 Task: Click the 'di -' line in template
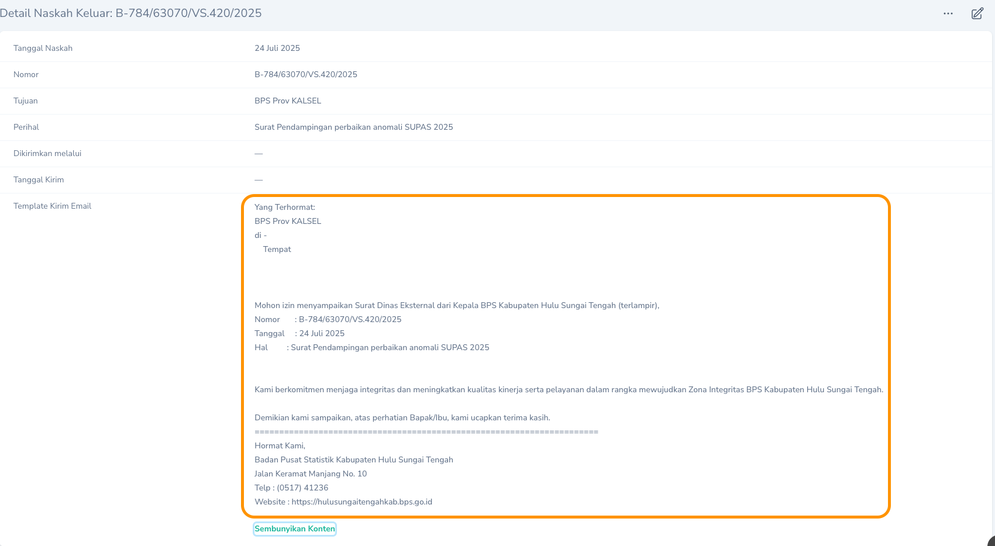click(x=261, y=236)
